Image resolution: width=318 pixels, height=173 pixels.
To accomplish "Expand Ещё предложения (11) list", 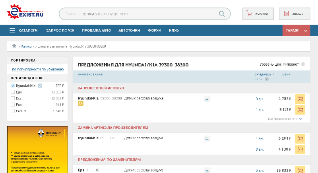I will coord(285,119).
